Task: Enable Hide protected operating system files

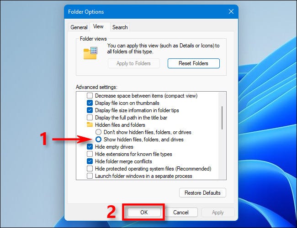Action: (90, 168)
